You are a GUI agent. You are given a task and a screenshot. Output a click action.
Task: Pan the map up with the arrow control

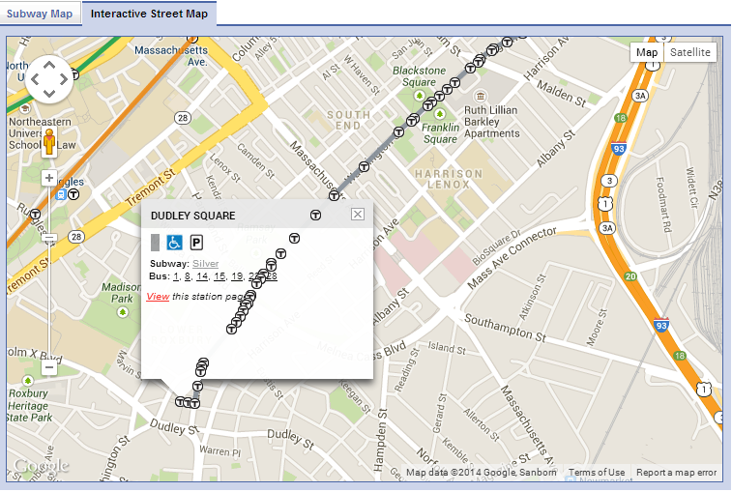pos(49,65)
